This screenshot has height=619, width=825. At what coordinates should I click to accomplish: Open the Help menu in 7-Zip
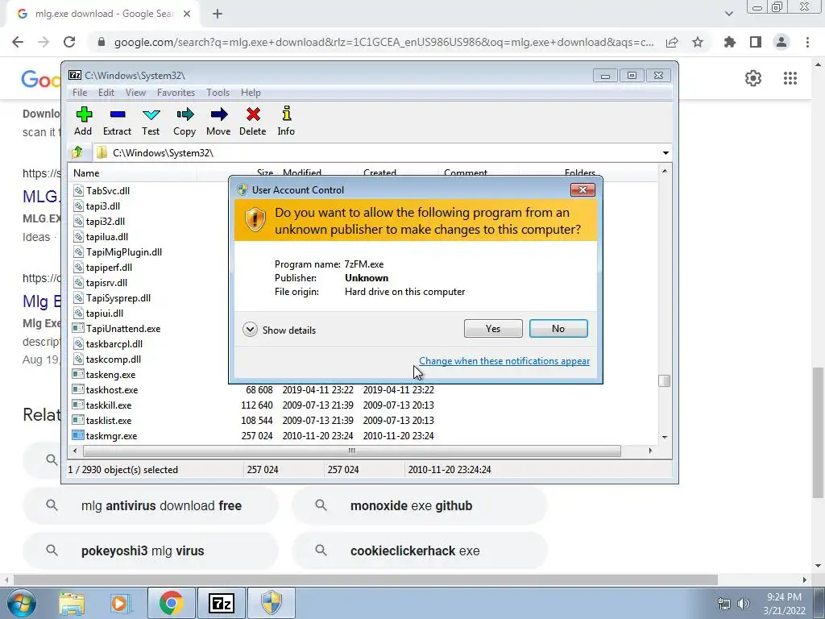[x=251, y=93]
